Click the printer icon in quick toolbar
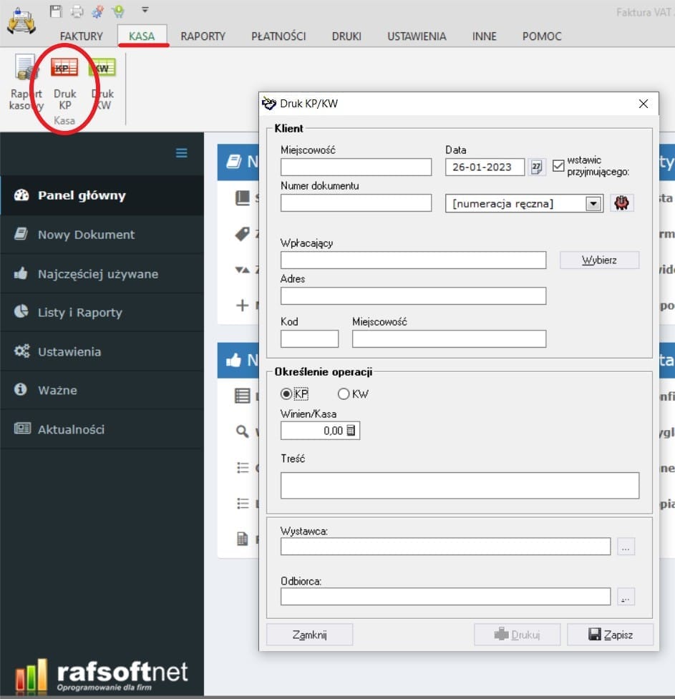The height and width of the screenshot is (699, 675). (x=77, y=11)
